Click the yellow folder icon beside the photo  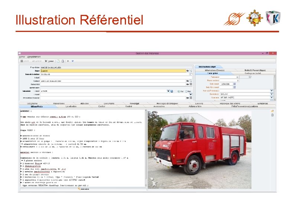272,111
